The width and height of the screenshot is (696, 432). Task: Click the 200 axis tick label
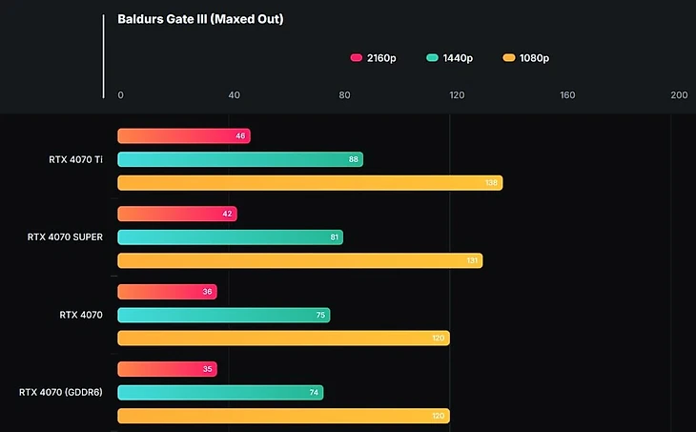(679, 94)
